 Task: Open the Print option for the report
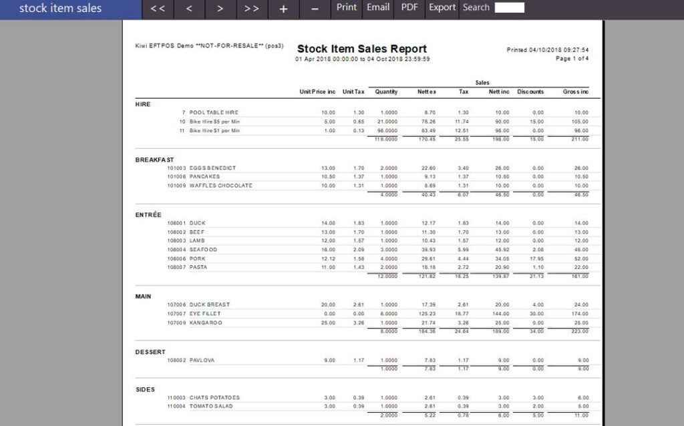point(346,8)
